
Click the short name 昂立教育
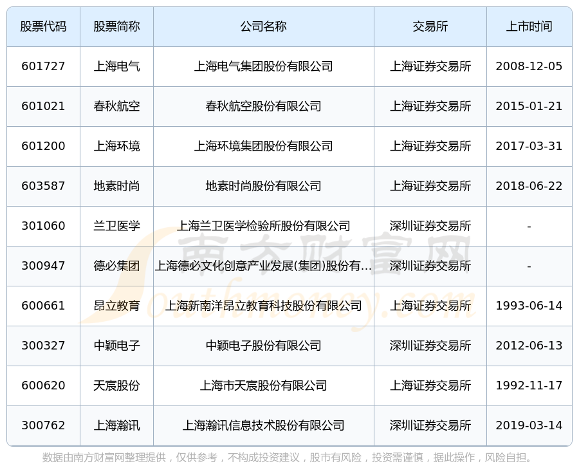[x=116, y=306]
